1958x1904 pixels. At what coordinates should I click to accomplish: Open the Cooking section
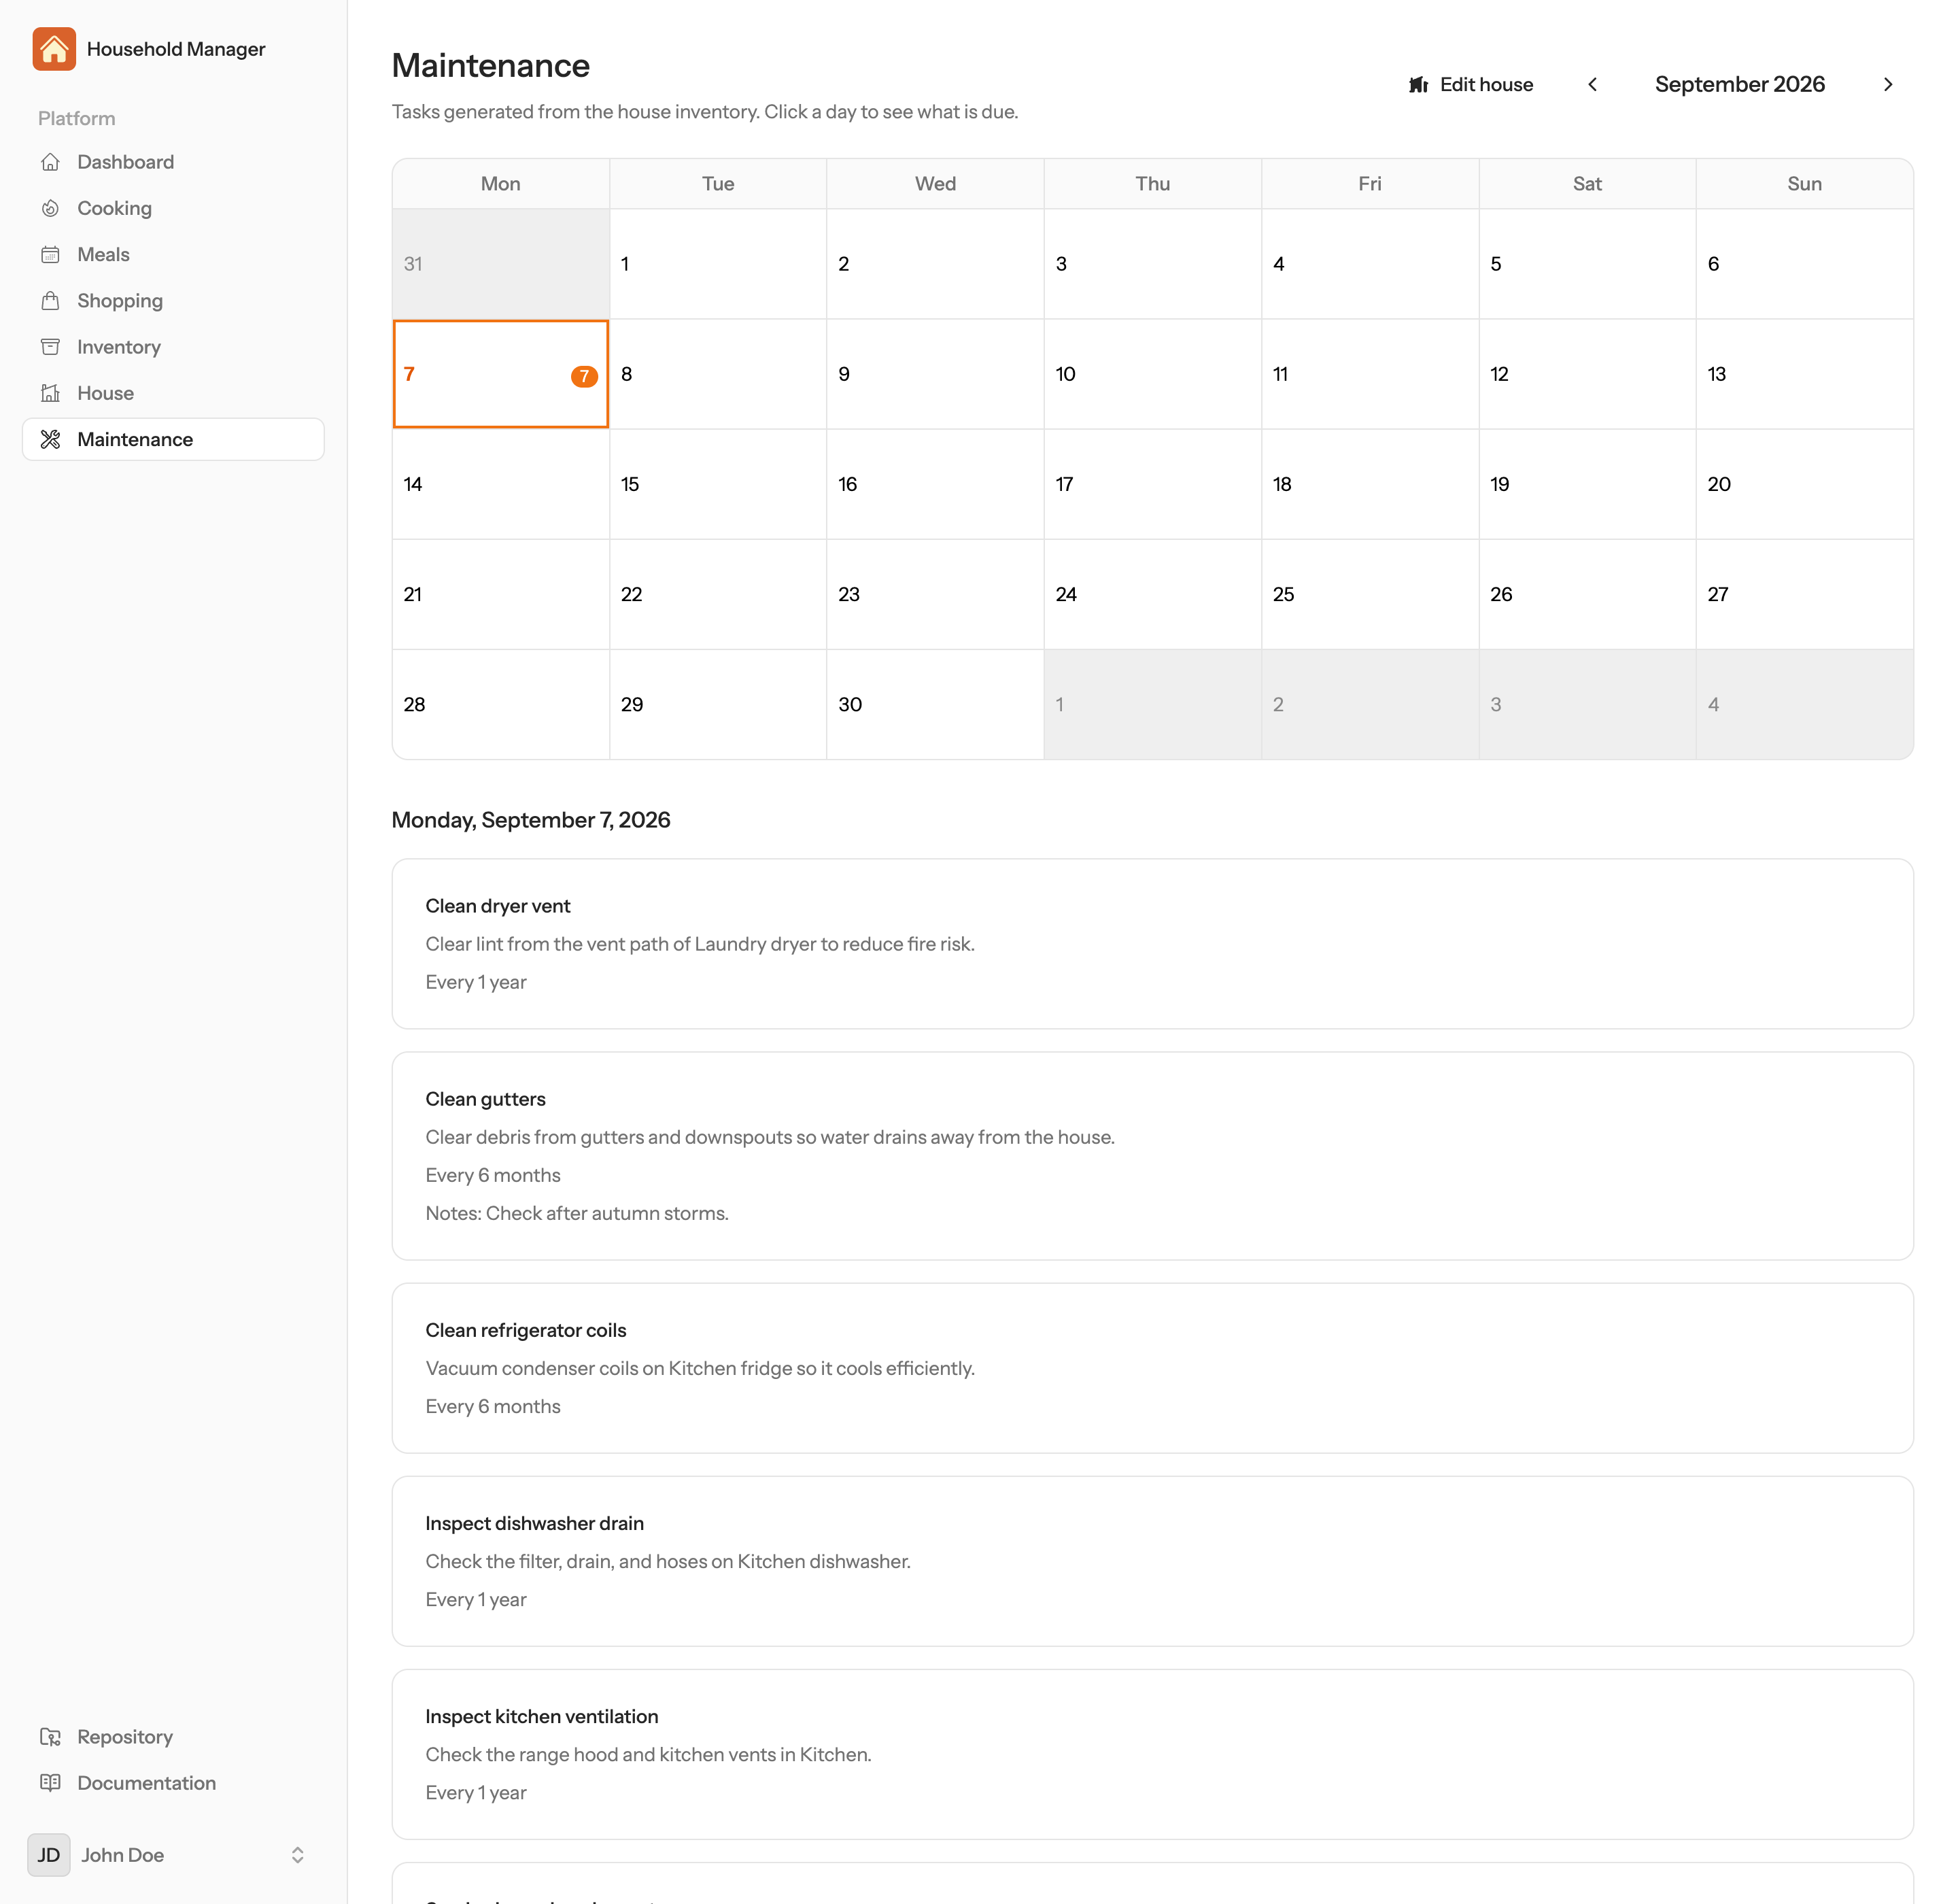[x=173, y=208]
